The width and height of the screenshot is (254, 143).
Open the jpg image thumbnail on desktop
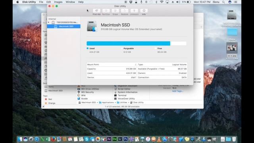pos(232,48)
